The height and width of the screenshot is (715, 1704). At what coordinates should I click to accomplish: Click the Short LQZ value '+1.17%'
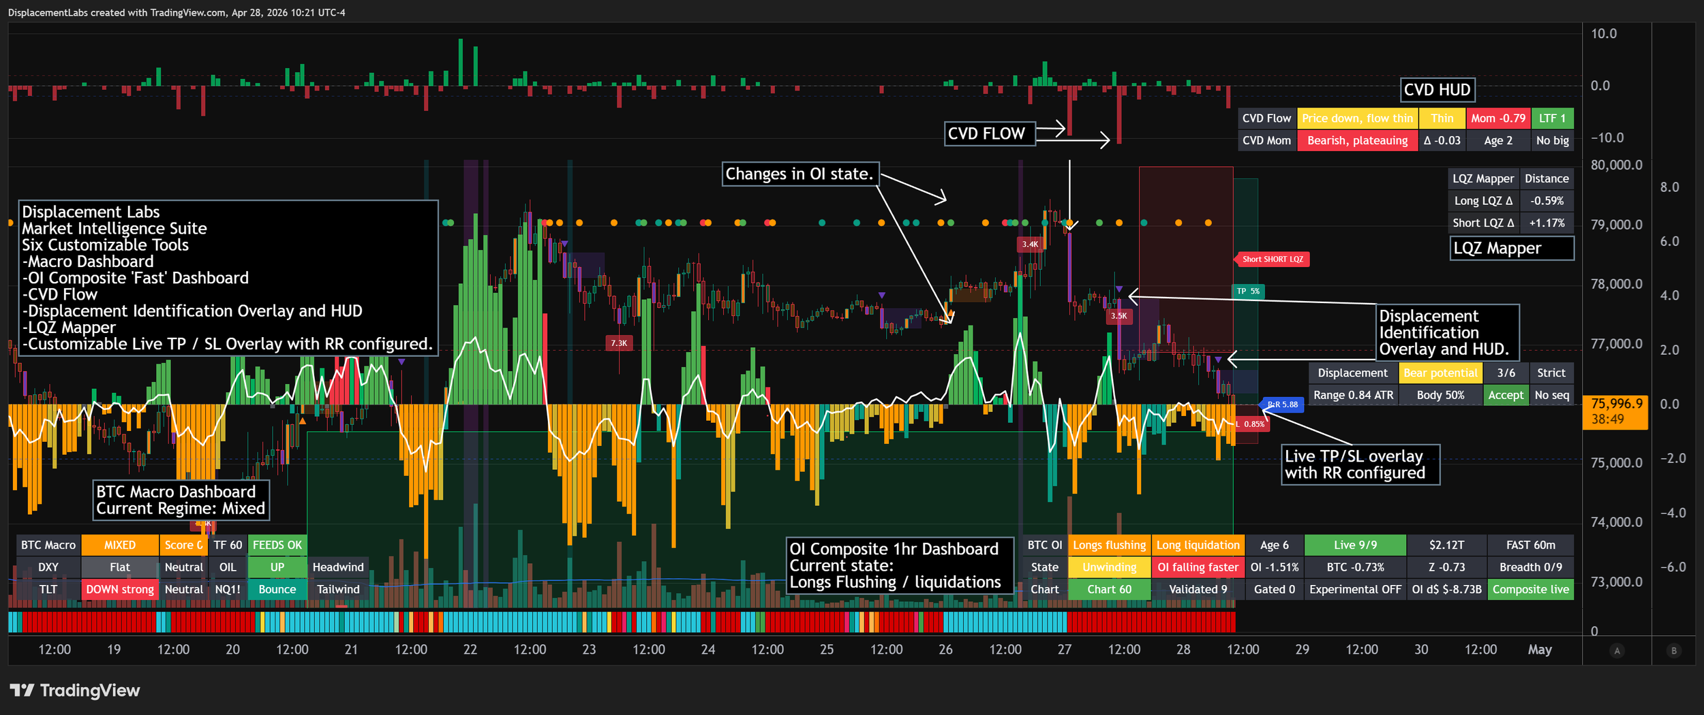1546,223
